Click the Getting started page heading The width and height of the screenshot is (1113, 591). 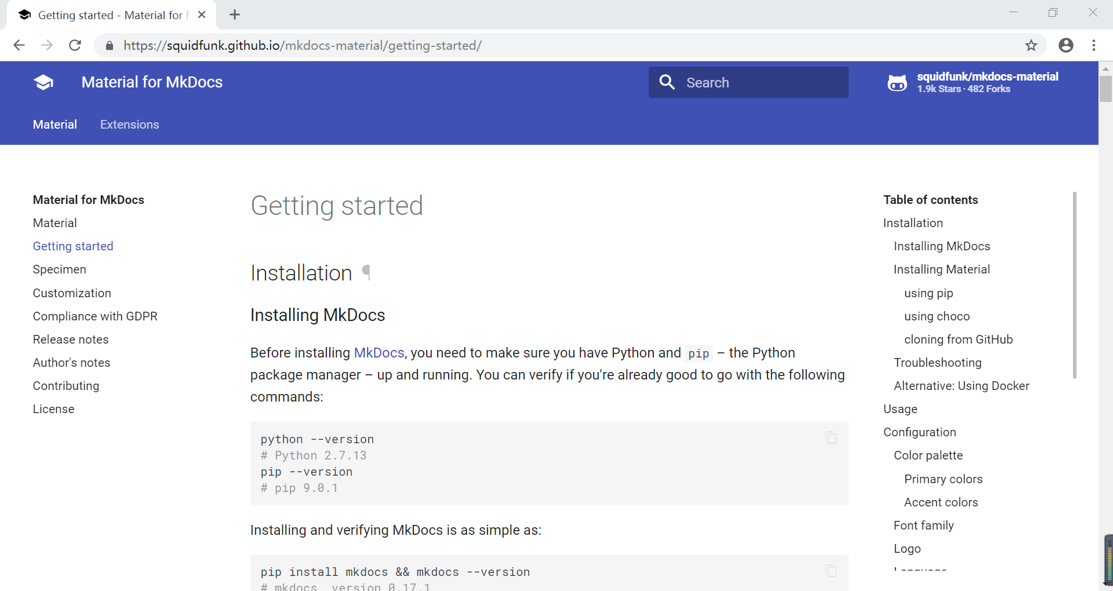[337, 206]
